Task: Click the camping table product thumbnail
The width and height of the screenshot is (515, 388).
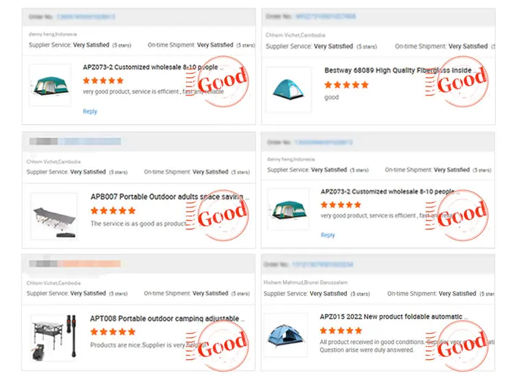Action: [54, 338]
